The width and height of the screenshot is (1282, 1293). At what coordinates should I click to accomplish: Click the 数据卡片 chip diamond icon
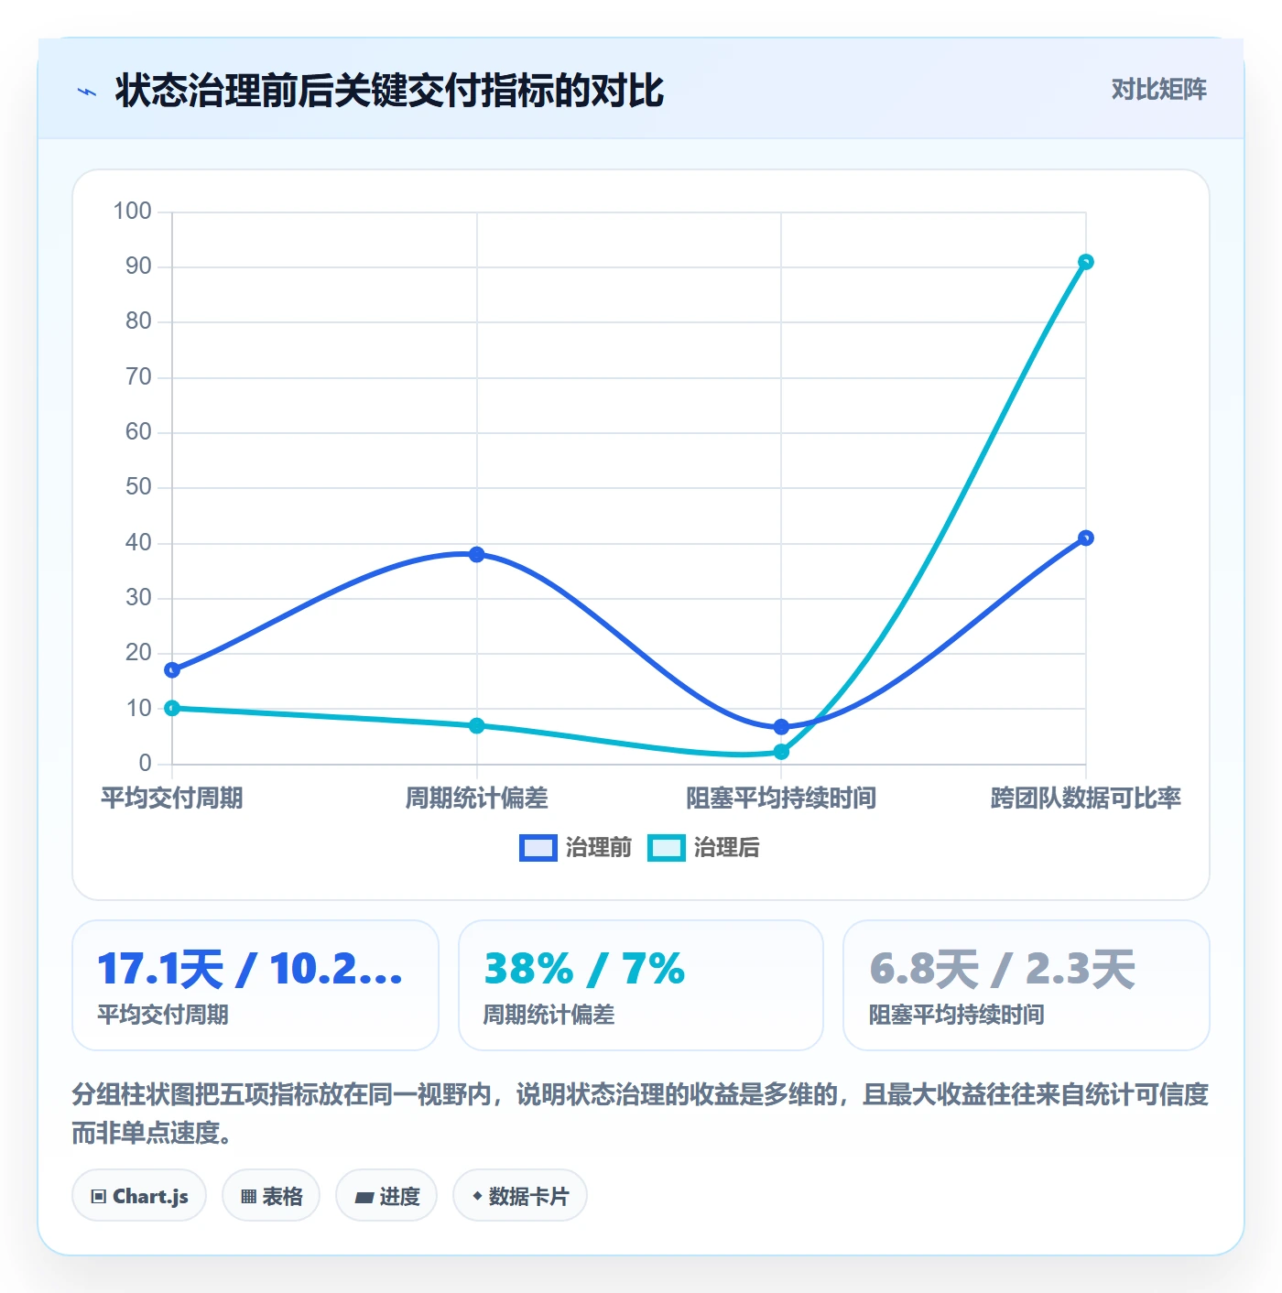477,1196
